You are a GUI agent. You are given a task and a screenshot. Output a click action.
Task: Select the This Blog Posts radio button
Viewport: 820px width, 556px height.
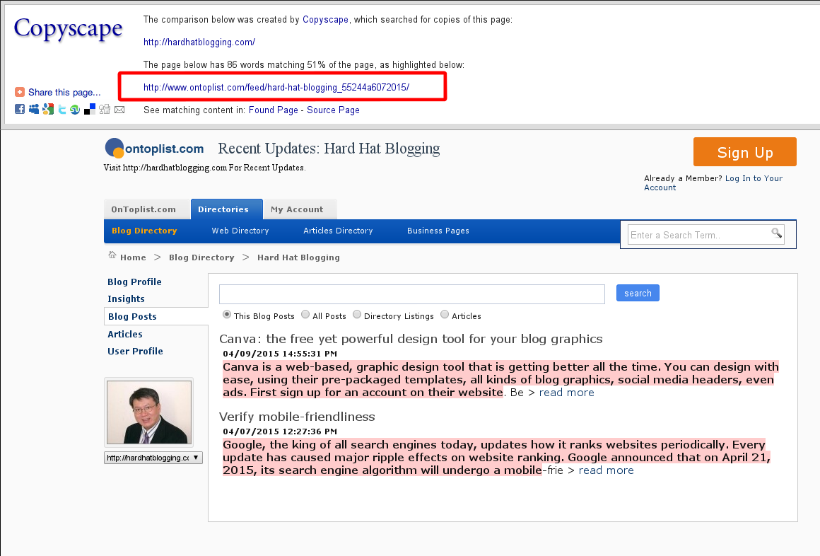[x=227, y=315]
